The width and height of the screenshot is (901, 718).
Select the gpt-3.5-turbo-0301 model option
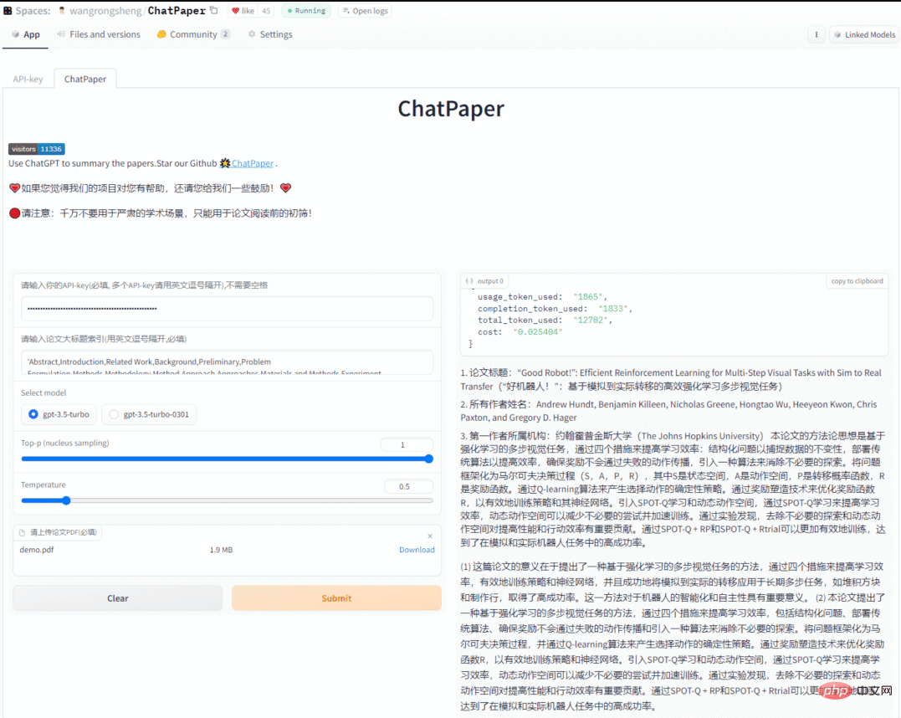click(114, 414)
